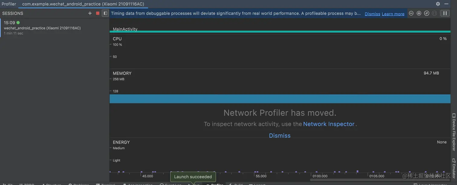Click the 1 min 11 sec duration

coord(14,33)
